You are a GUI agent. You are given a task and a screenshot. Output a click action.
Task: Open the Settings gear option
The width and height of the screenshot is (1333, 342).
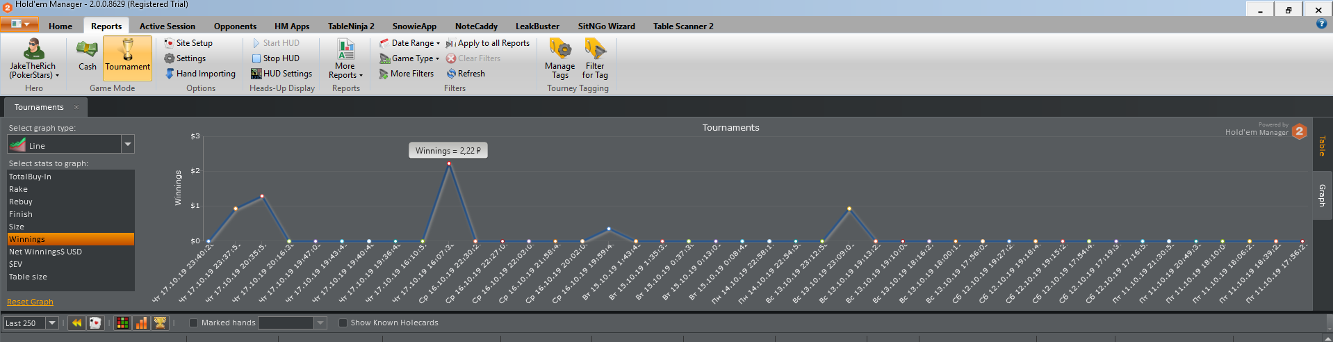click(185, 58)
